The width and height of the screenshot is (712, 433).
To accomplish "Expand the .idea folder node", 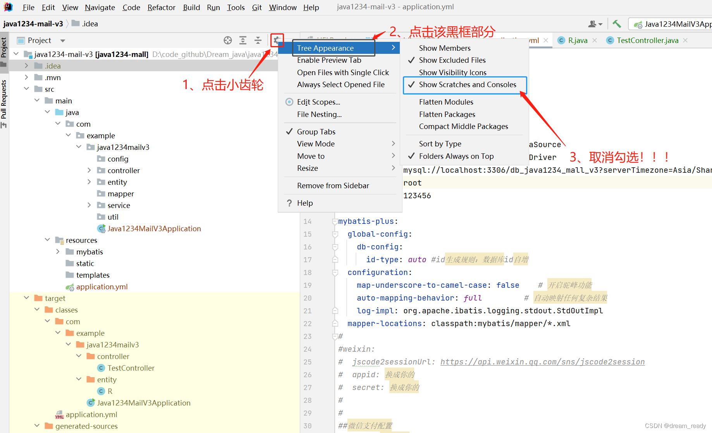I will 26,66.
